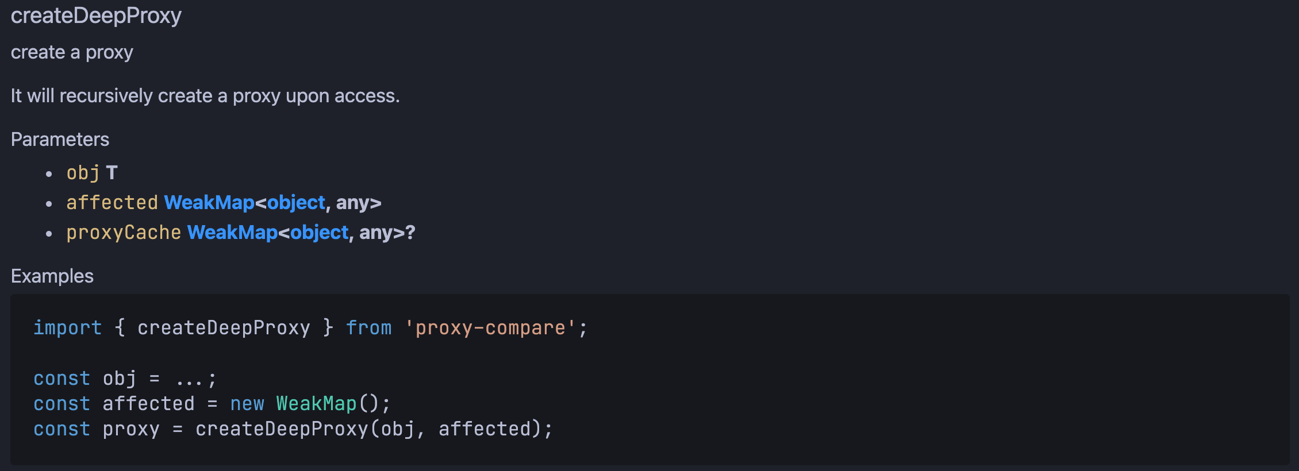Click the 'create a proxy' description
The image size is (1299, 471).
pos(72,52)
